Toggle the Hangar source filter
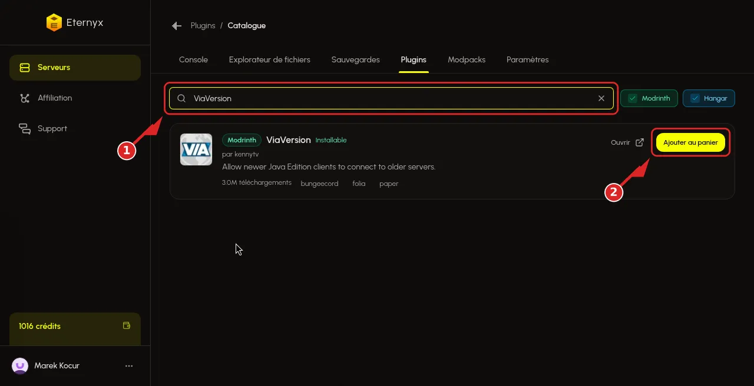This screenshot has width=754, height=386. 709,98
